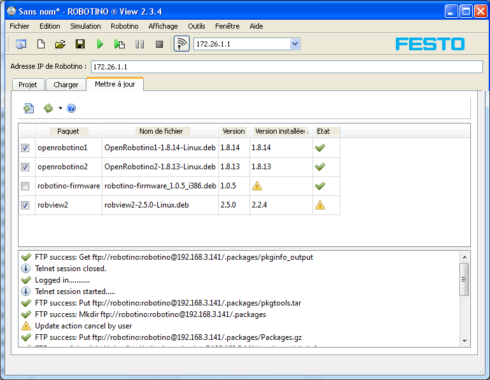Click the refresh package list document icon
490x380 pixels.
coord(29,108)
